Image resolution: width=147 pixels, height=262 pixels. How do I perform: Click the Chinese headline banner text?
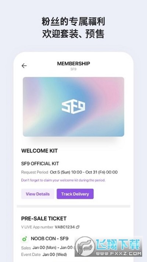pyautogui.click(x=73, y=28)
